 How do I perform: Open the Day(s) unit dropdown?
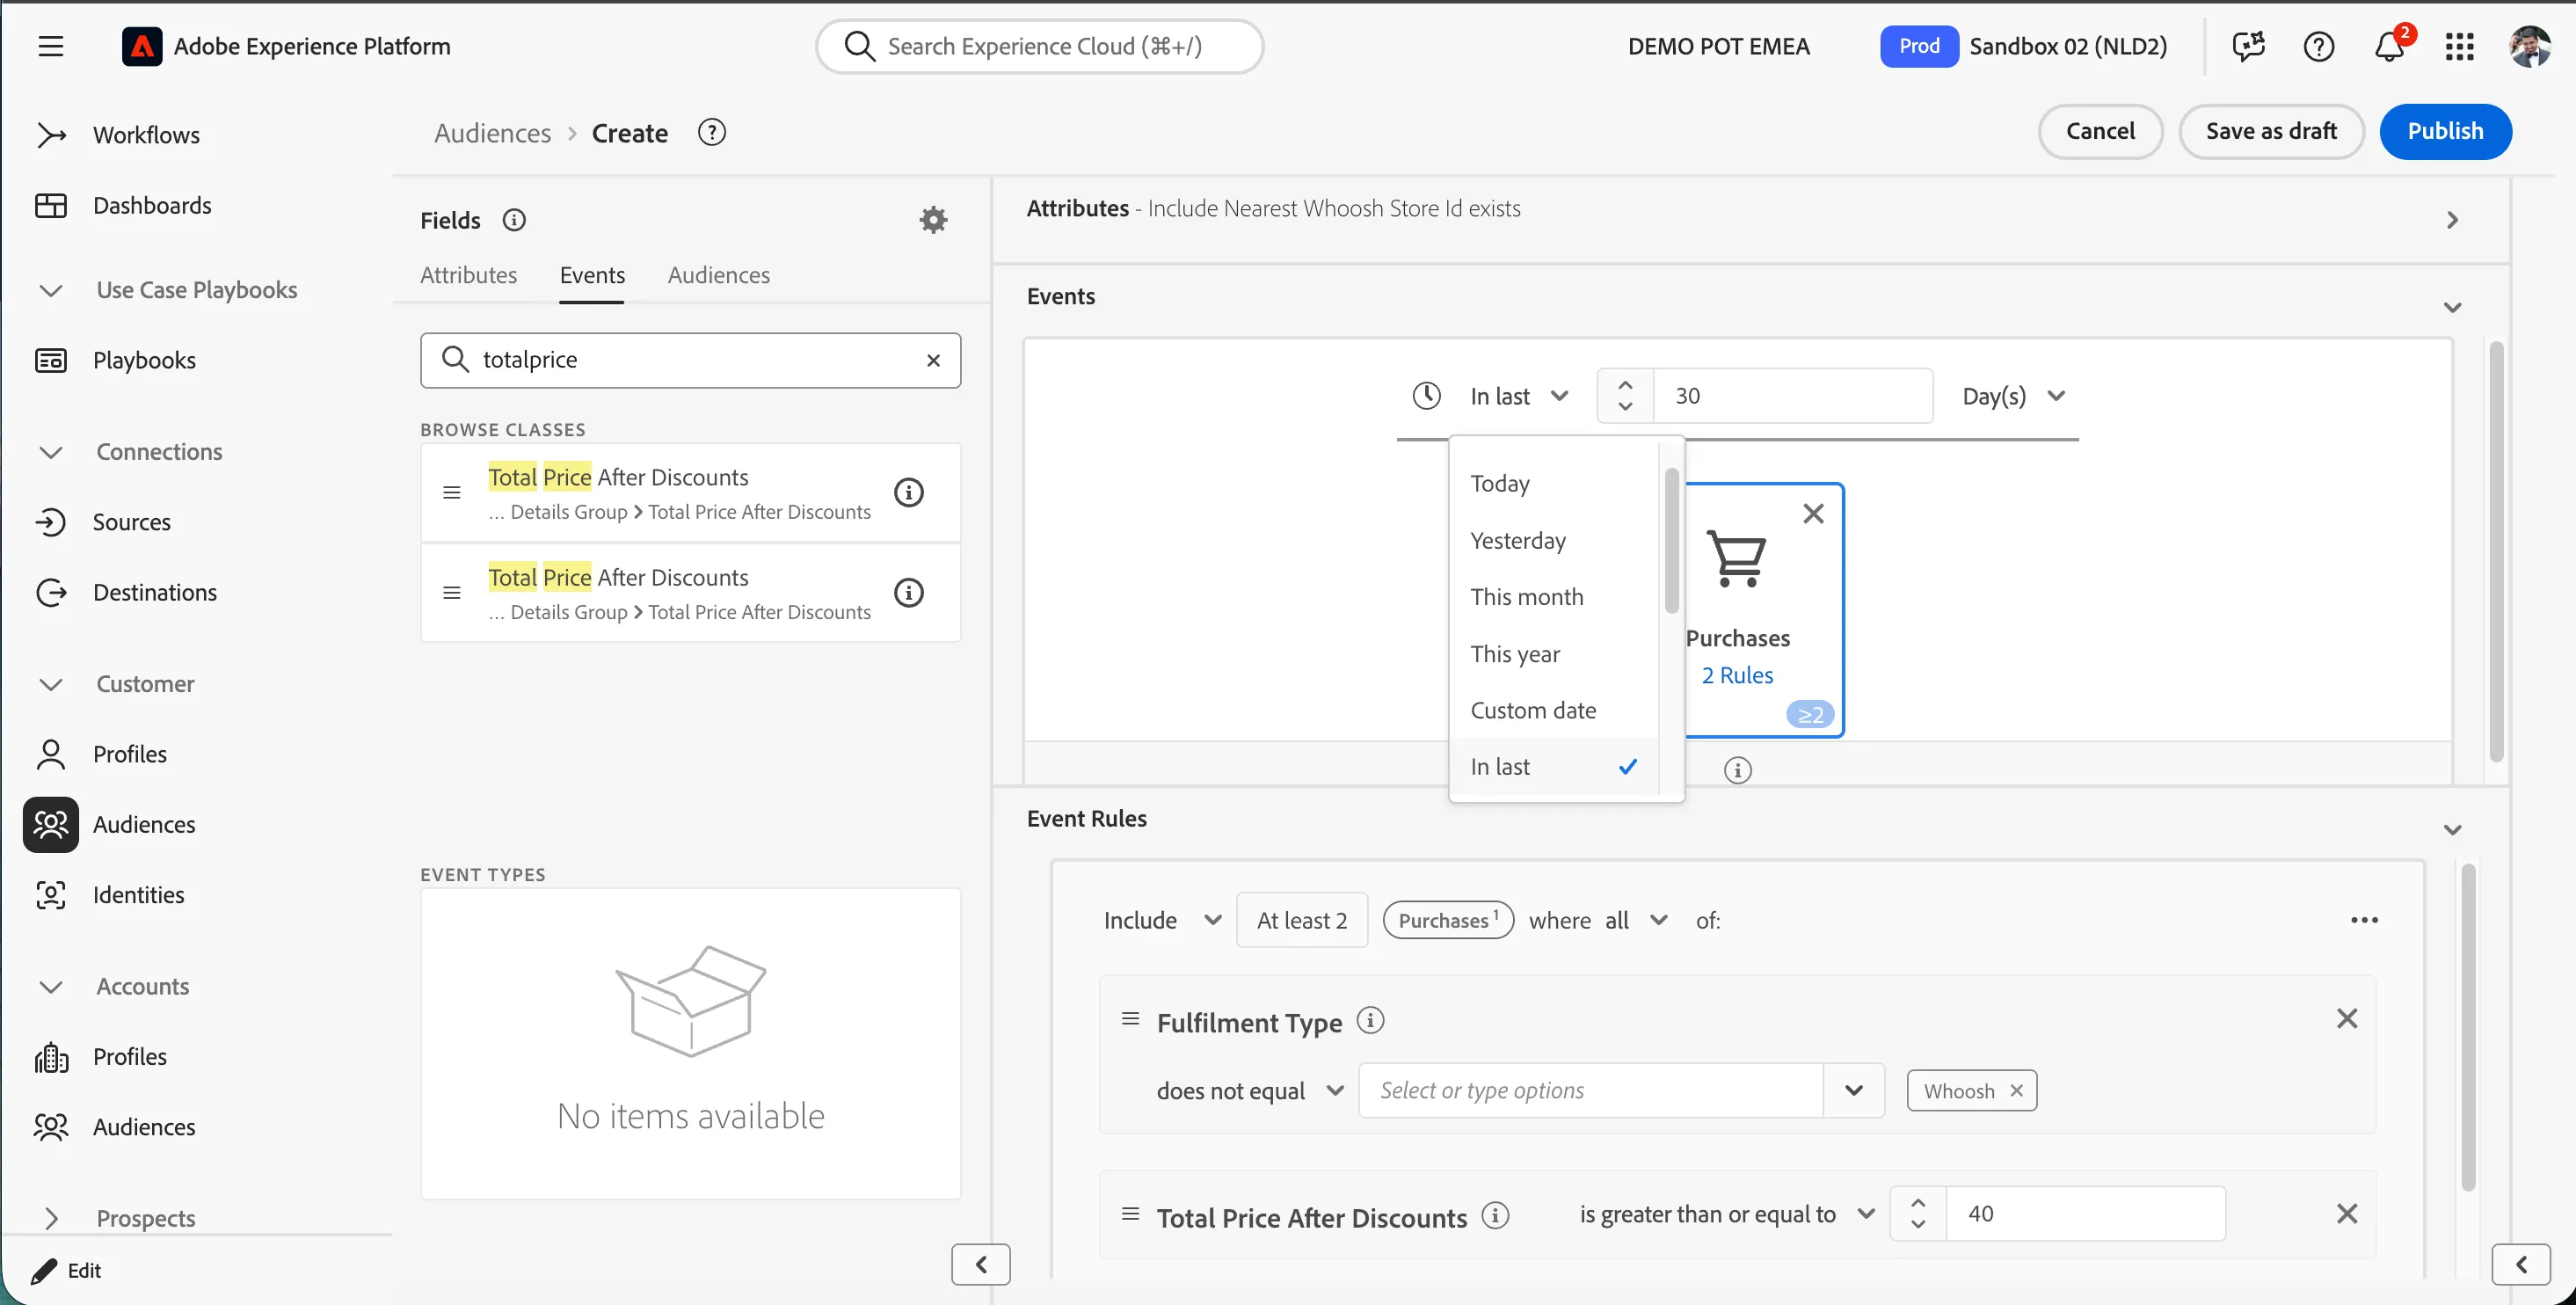pyautogui.click(x=2013, y=396)
